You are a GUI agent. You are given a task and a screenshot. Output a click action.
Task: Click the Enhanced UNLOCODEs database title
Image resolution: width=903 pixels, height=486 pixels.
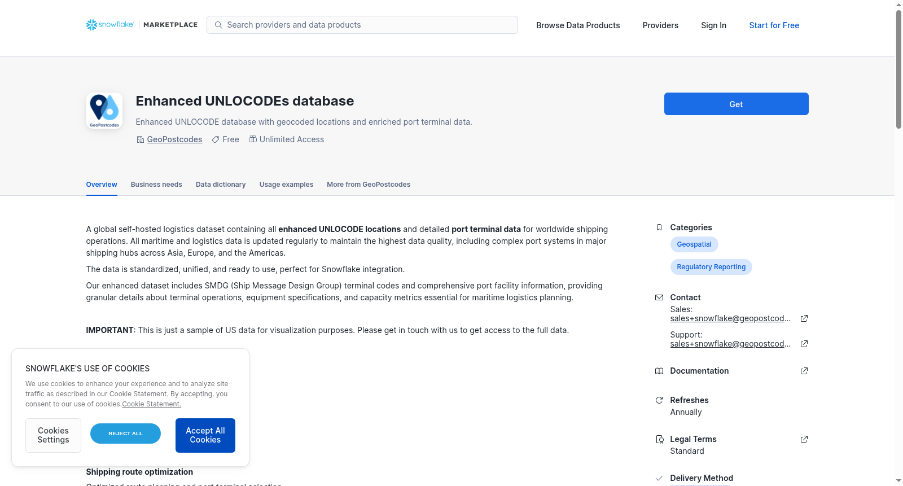point(245,101)
